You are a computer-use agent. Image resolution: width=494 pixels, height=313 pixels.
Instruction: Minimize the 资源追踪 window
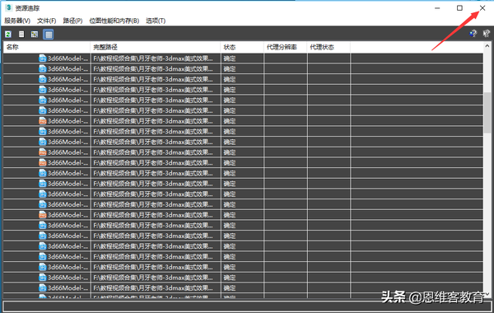[x=437, y=8]
